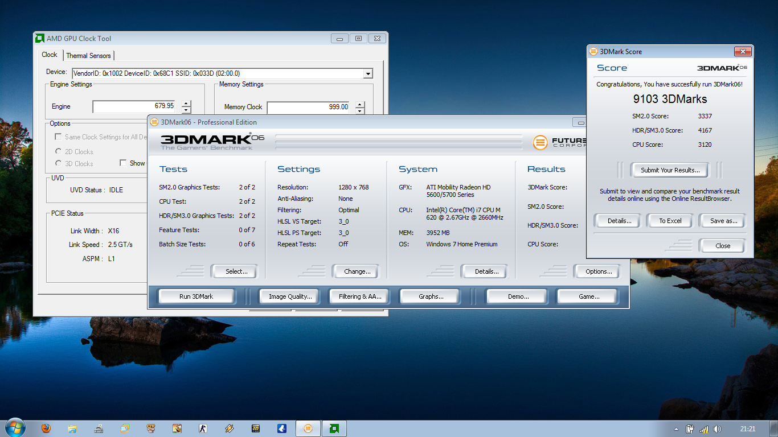Click the blue square taskbar icon
The width and height of the screenshot is (778, 437).
coord(282,428)
